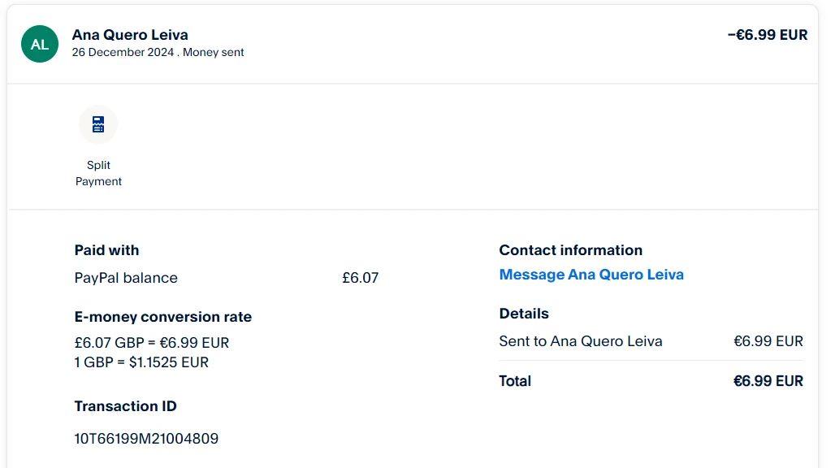Click the bold €6.99 EUR total amount
The image size is (835, 468).
coord(768,381)
